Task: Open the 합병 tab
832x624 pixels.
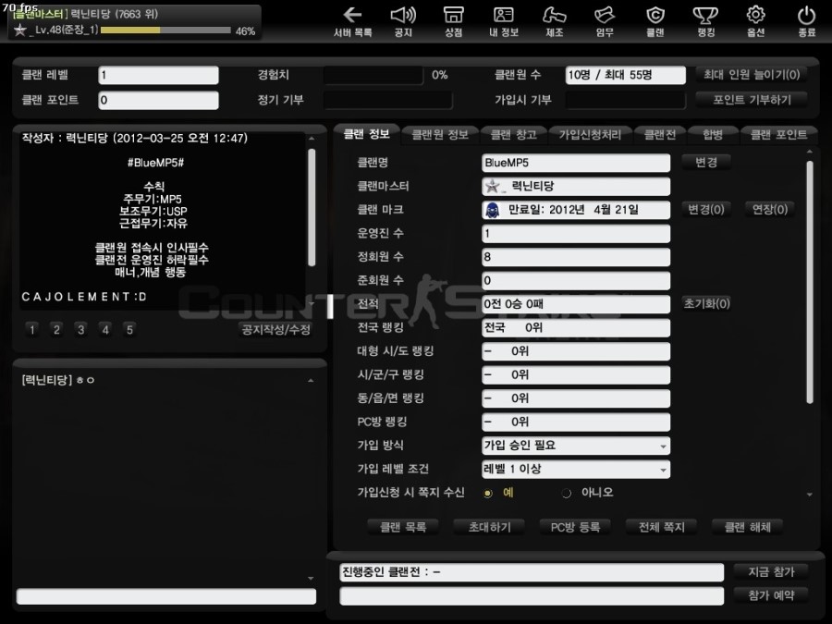Action: (713, 135)
